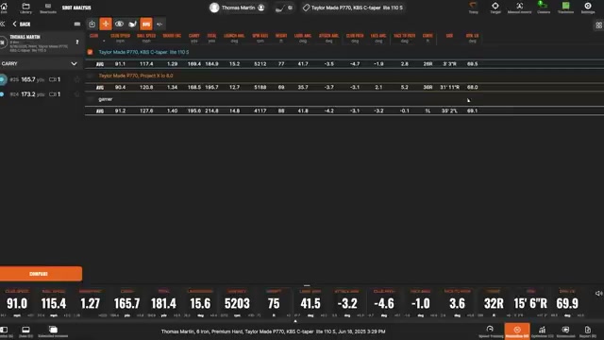Screen dimensions: 604x340
Task: Open the Club column sort dropdown arrow
Action: 104,41
